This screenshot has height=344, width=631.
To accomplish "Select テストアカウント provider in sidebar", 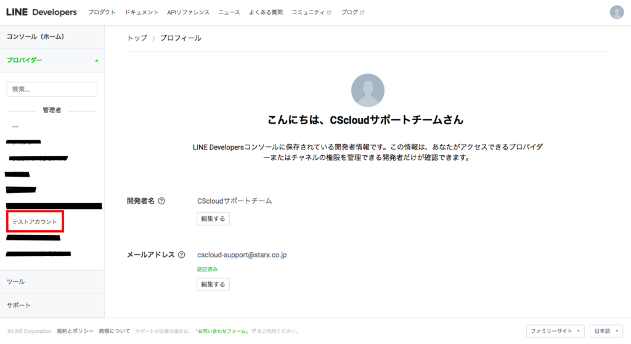I will [x=35, y=222].
